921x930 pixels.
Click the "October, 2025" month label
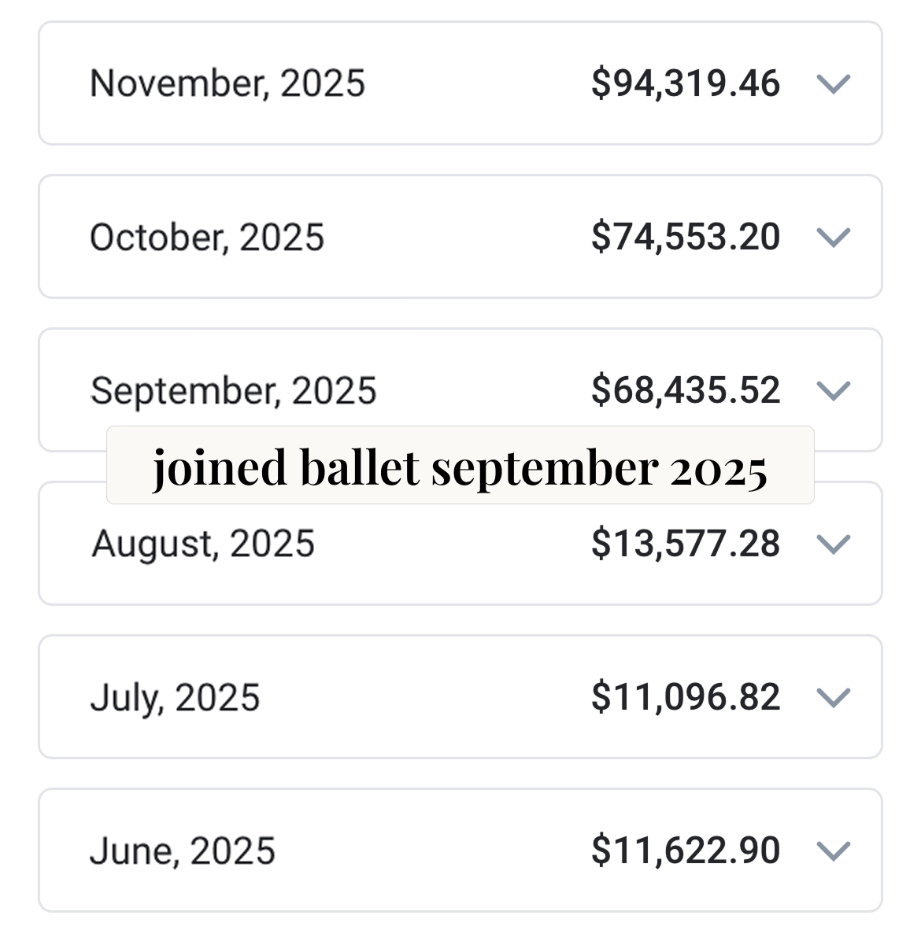pos(207,237)
